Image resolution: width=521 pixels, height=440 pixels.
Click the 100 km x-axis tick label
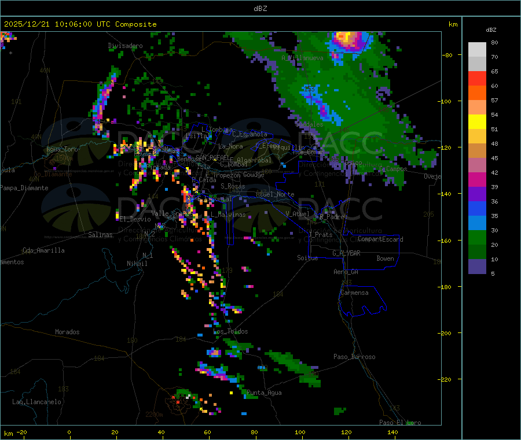300,432
